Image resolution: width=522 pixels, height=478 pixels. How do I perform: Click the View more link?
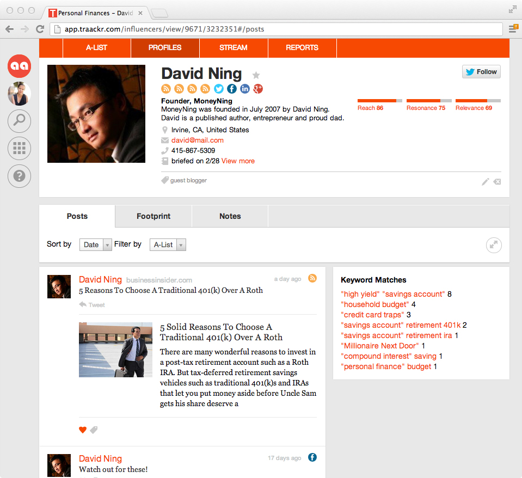tap(238, 161)
